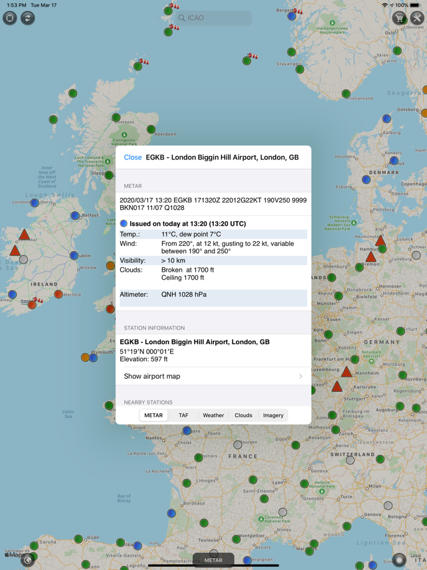Open settings via the wrench tools icon
The image size is (427, 570).
(x=417, y=18)
